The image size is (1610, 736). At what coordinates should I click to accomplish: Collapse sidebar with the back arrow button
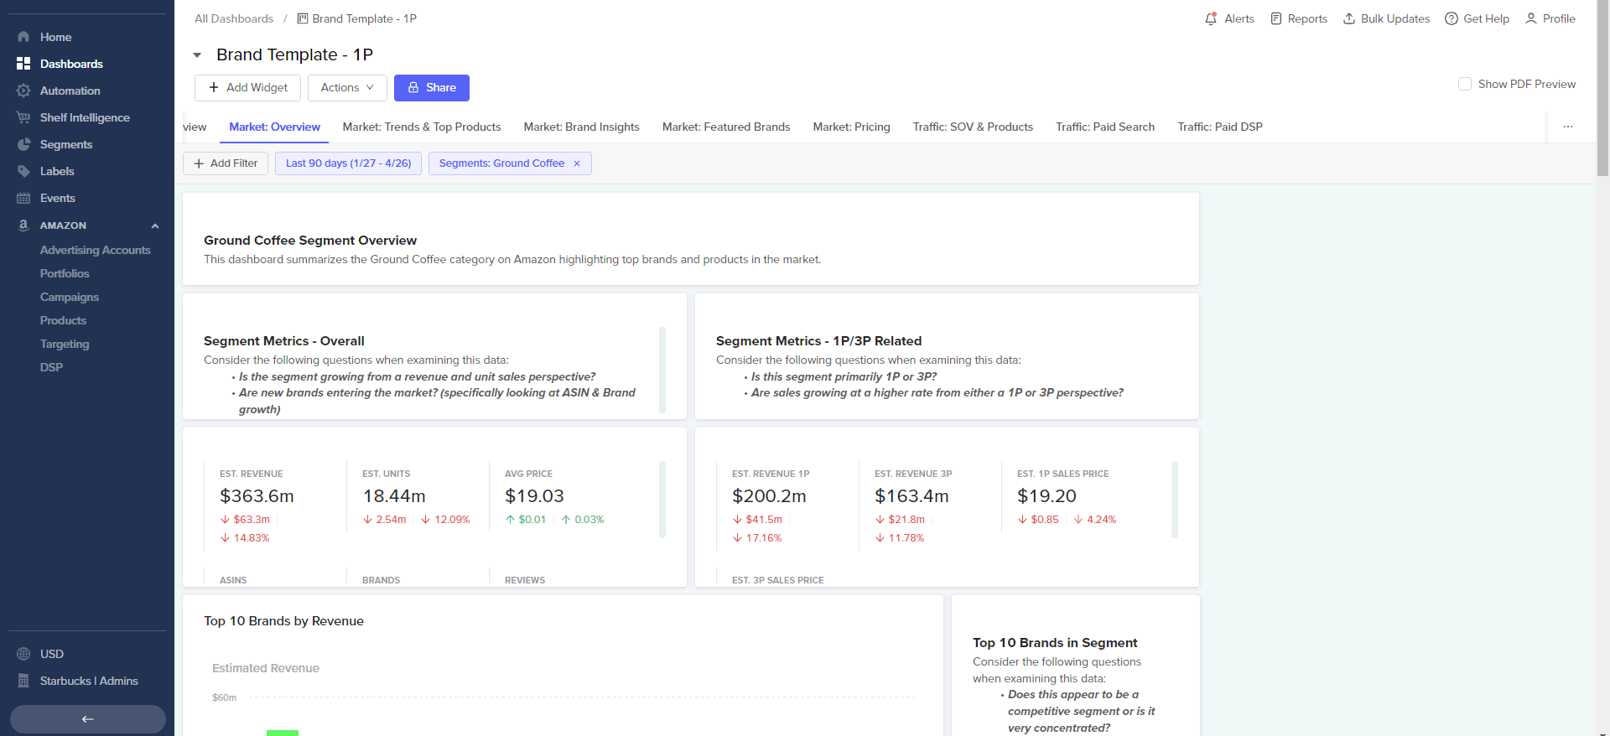[x=87, y=719]
